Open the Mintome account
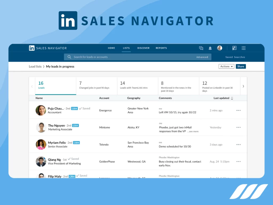Screen dimensions: 273x205 pos(105,127)
